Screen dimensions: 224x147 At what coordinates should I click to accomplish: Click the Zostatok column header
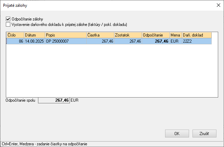point(128,35)
